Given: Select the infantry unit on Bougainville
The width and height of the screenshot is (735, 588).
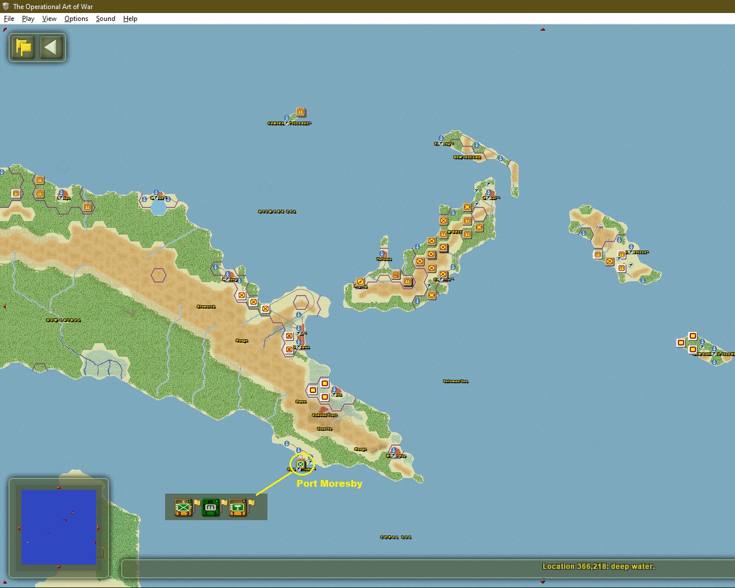Looking at the screenshot, I should [609, 261].
